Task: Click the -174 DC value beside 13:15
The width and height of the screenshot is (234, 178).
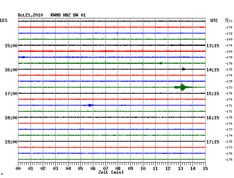Action: [229, 45]
